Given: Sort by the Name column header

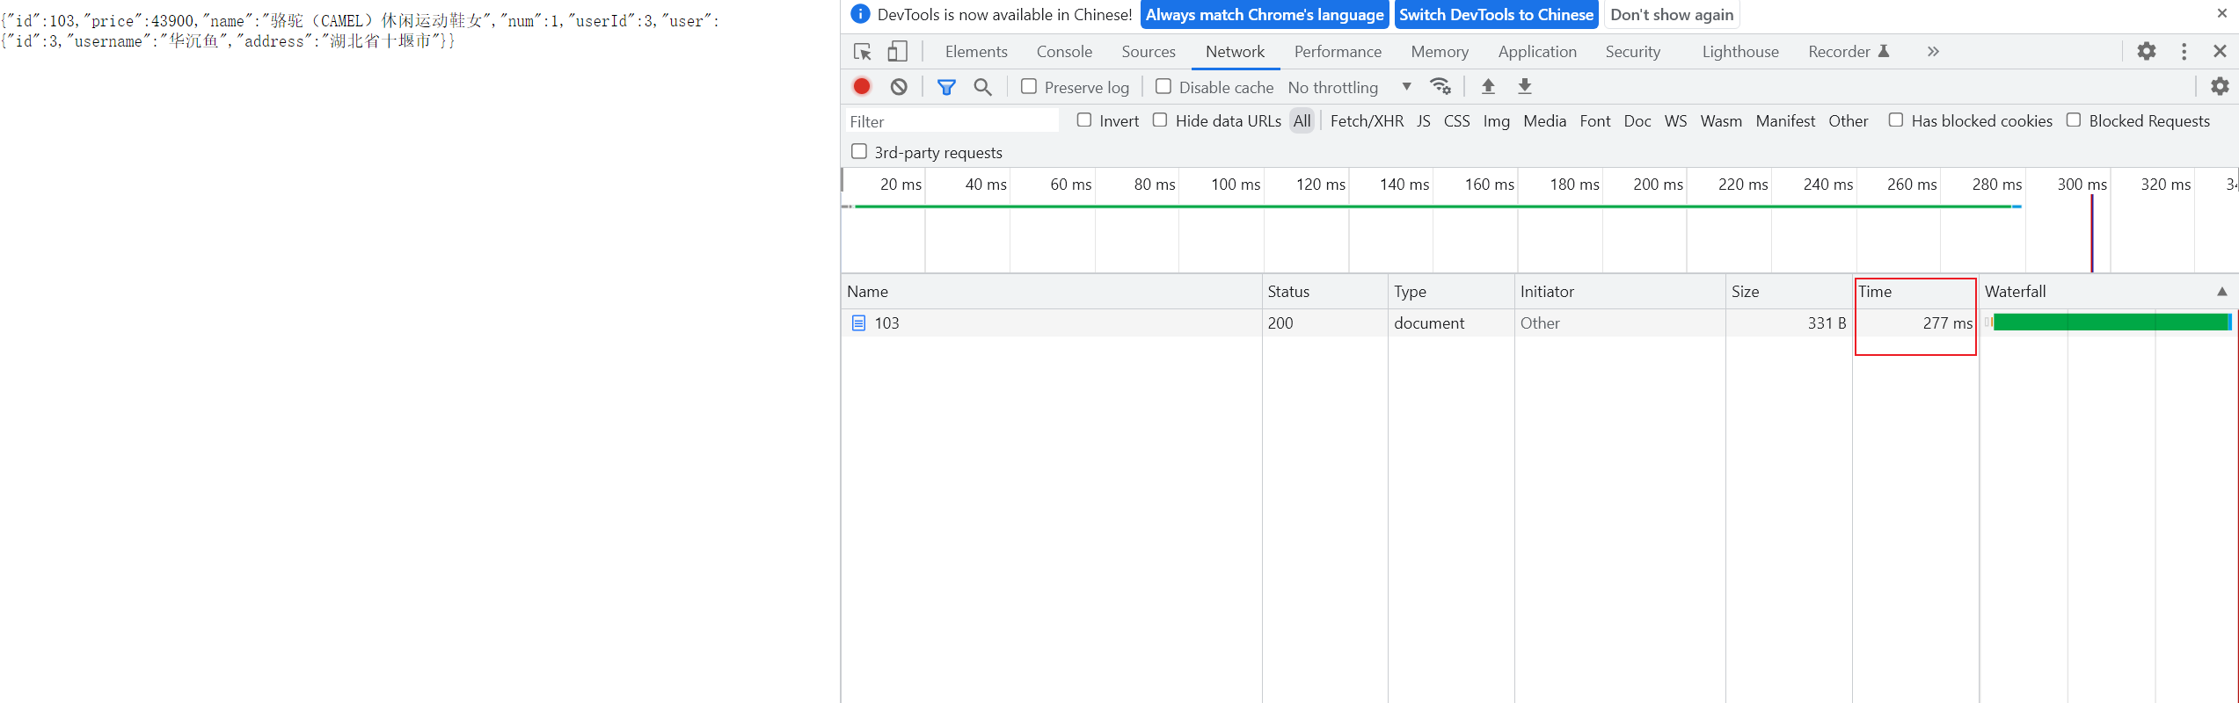Looking at the screenshot, I should (x=1051, y=292).
